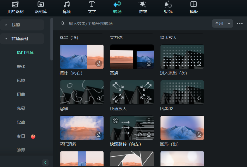Download the 蒸汽溶解 transition
Viewport: 247px width, 167px height.
pyautogui.click(x=99, y=134)
